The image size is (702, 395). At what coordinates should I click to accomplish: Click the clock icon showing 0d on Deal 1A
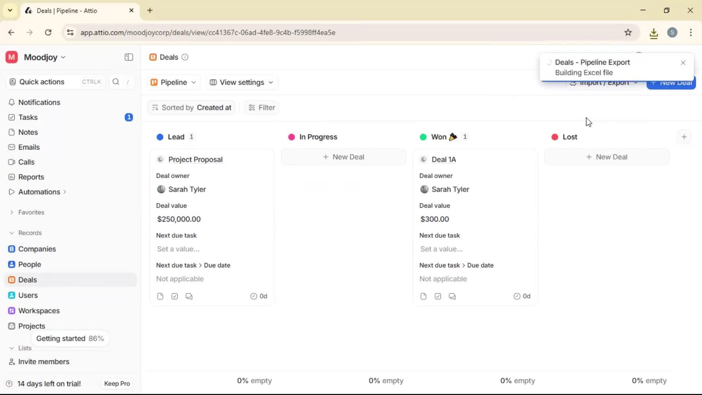pyautogui.click(x=516, y=296)
